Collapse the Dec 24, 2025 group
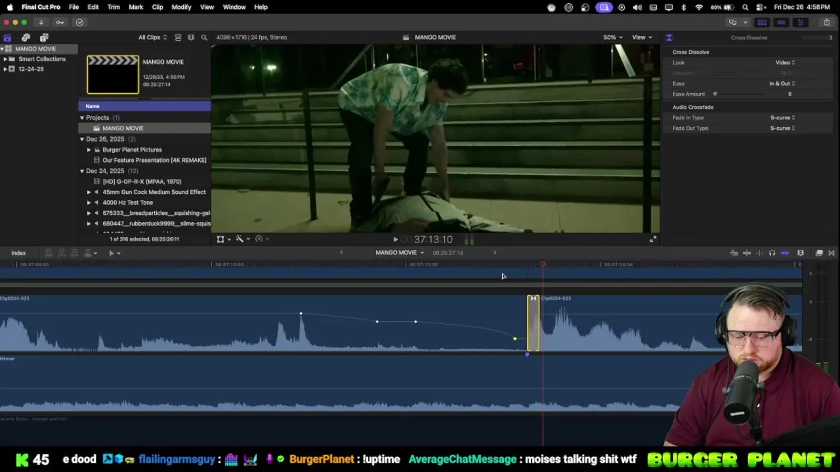840x472 pixels. point(82,171)
